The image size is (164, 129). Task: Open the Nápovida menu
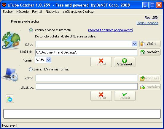(52, 12)
